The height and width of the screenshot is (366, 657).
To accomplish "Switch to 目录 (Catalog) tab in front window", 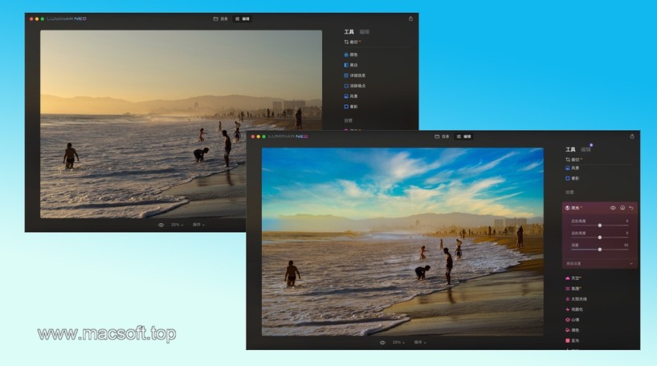I will click(x=441, y=136).
